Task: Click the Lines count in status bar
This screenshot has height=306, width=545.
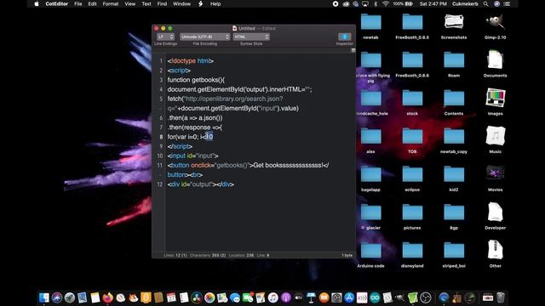Action: click(x=175, y=255)
